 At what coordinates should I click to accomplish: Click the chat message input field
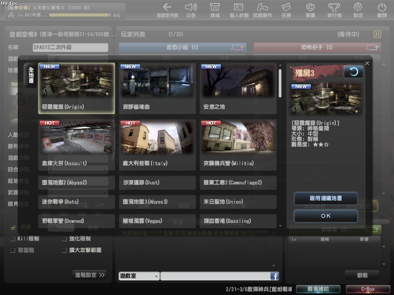215,276
